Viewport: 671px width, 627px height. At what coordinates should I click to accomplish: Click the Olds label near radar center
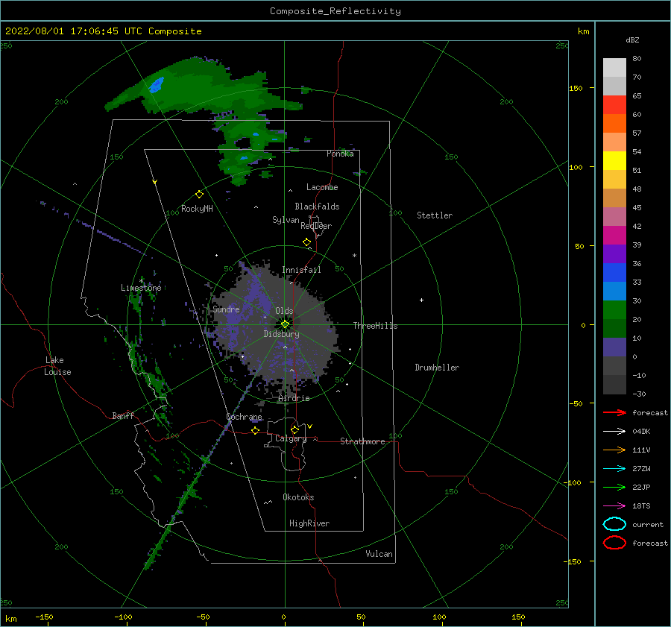tap(284, 311)
